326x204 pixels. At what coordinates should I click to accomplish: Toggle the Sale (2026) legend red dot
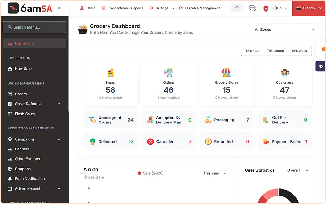pyautogui.click(x=139, y=173)
